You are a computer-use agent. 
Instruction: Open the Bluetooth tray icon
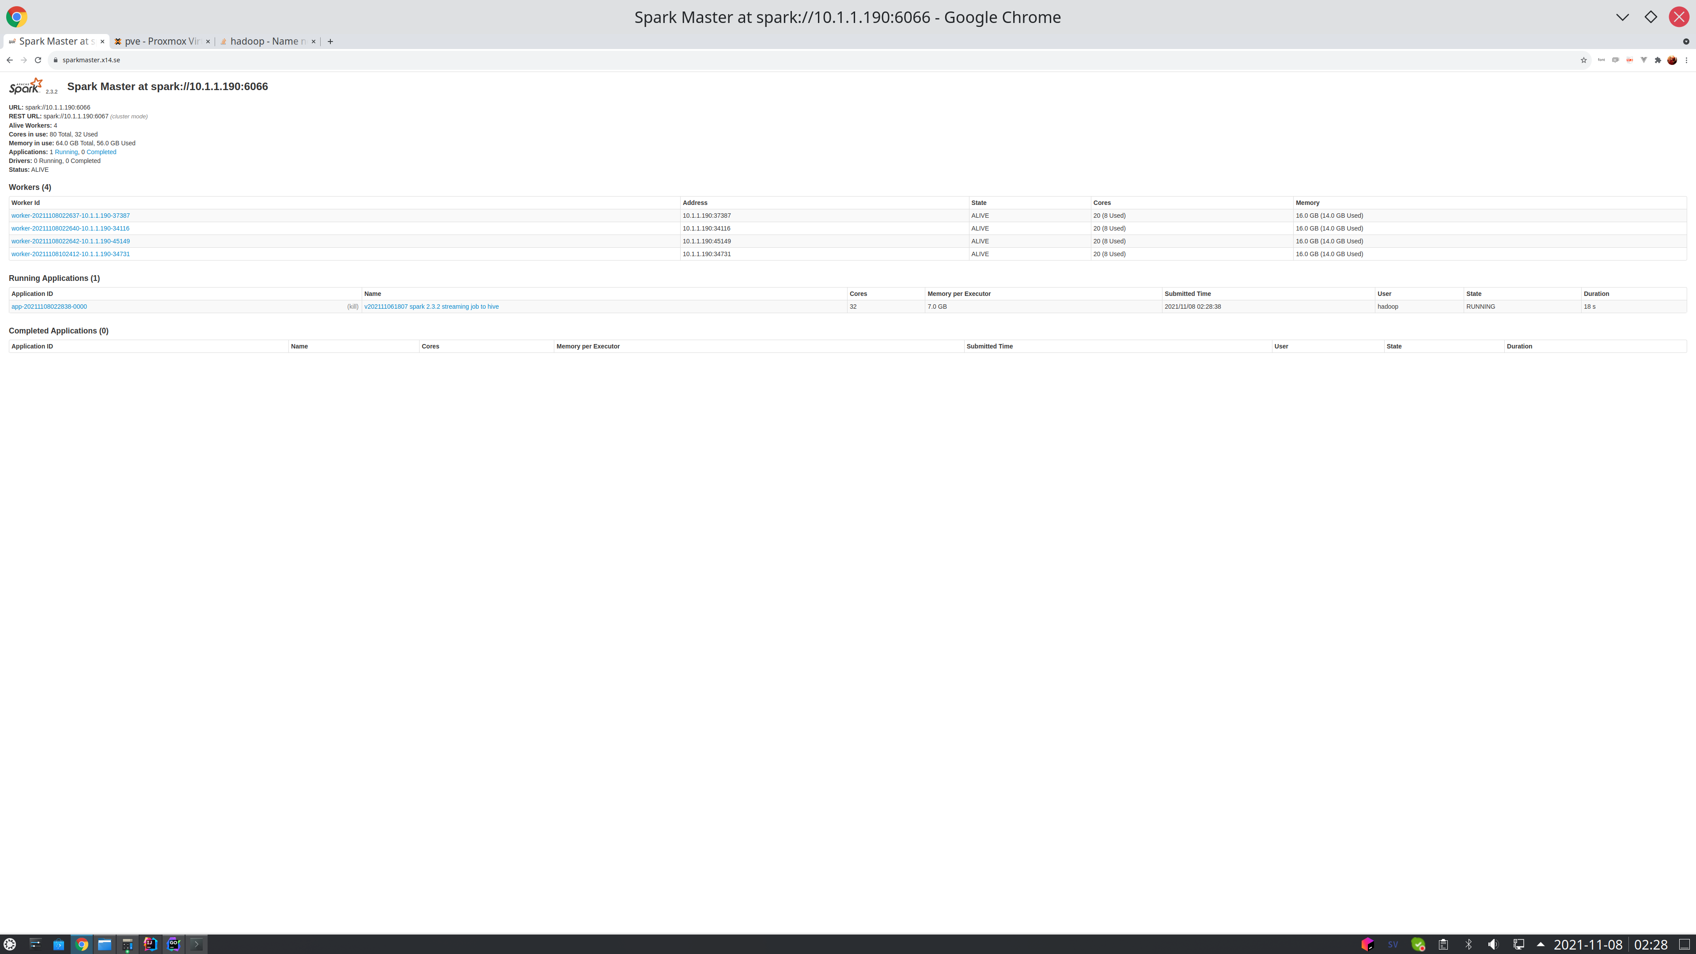click(x=1468, y=944)
